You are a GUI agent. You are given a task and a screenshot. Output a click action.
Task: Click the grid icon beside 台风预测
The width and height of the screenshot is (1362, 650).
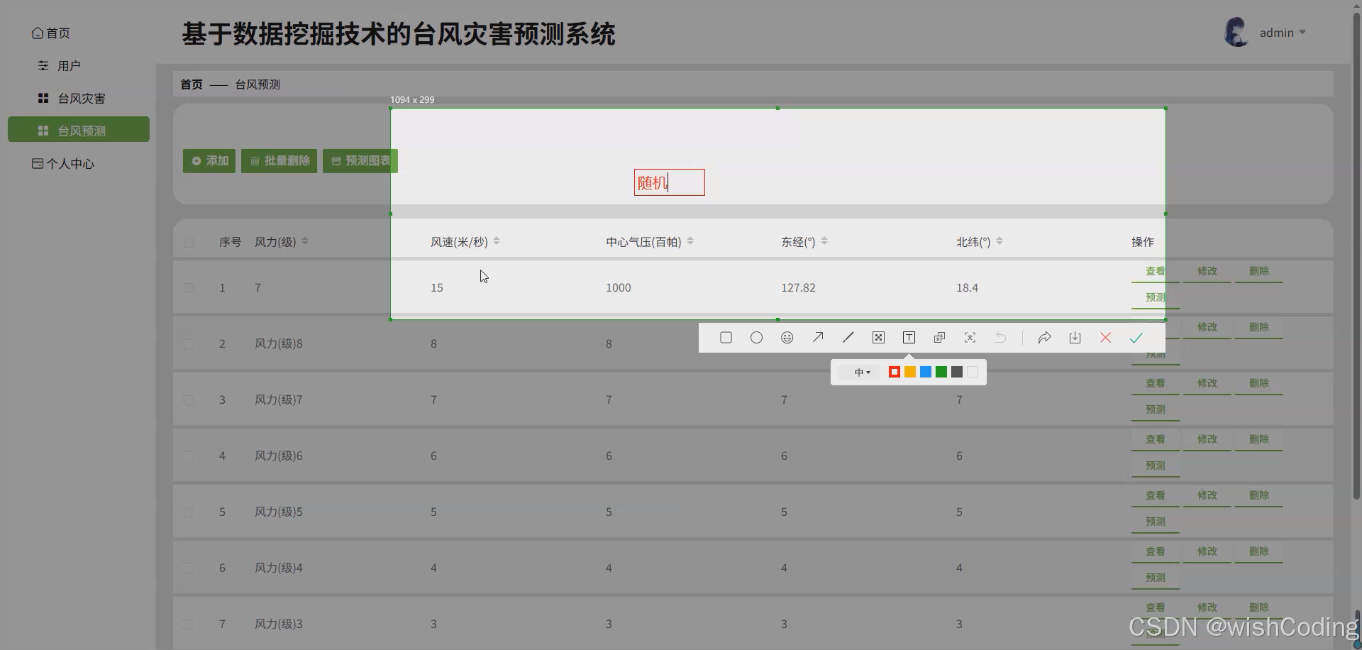(43, 131)
